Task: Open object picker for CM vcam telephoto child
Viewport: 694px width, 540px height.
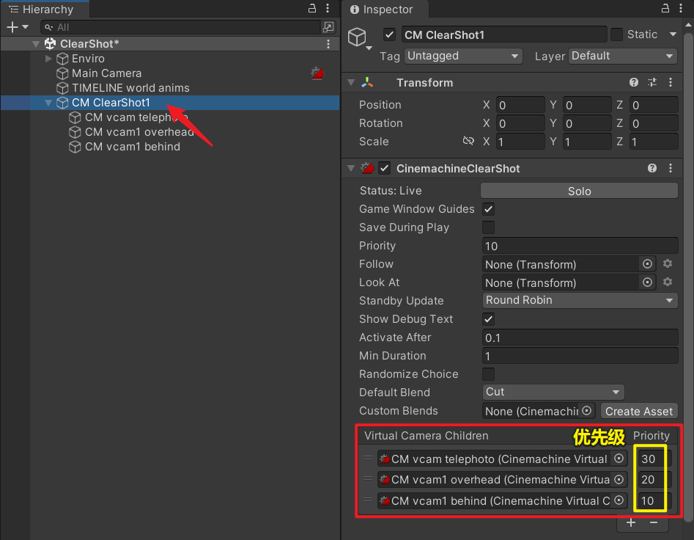Action: (x=619, y=459)
